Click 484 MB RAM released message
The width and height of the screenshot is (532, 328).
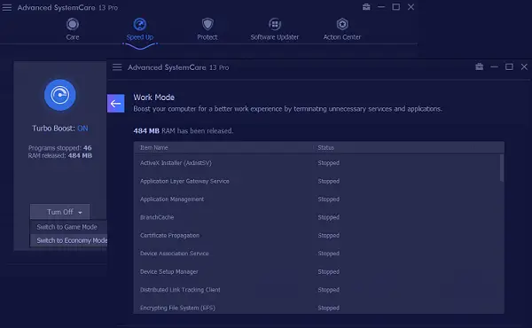[x=184, y=130]
